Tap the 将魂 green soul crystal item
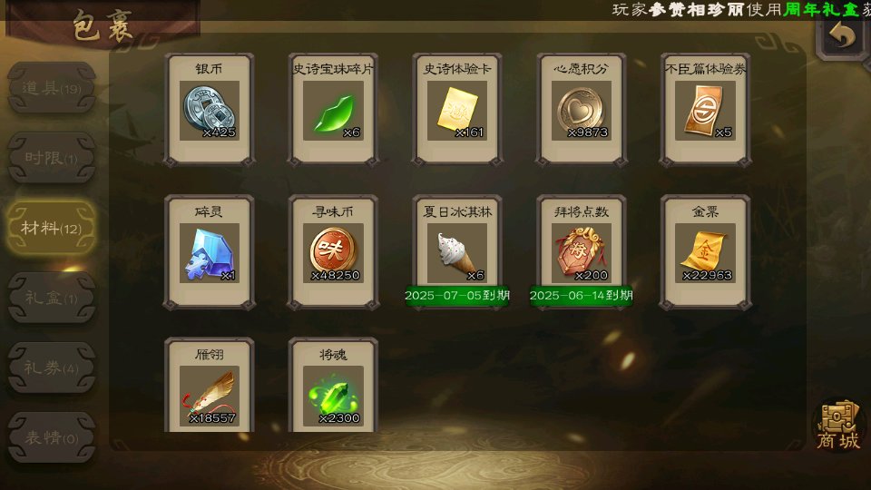 (333, 385)
